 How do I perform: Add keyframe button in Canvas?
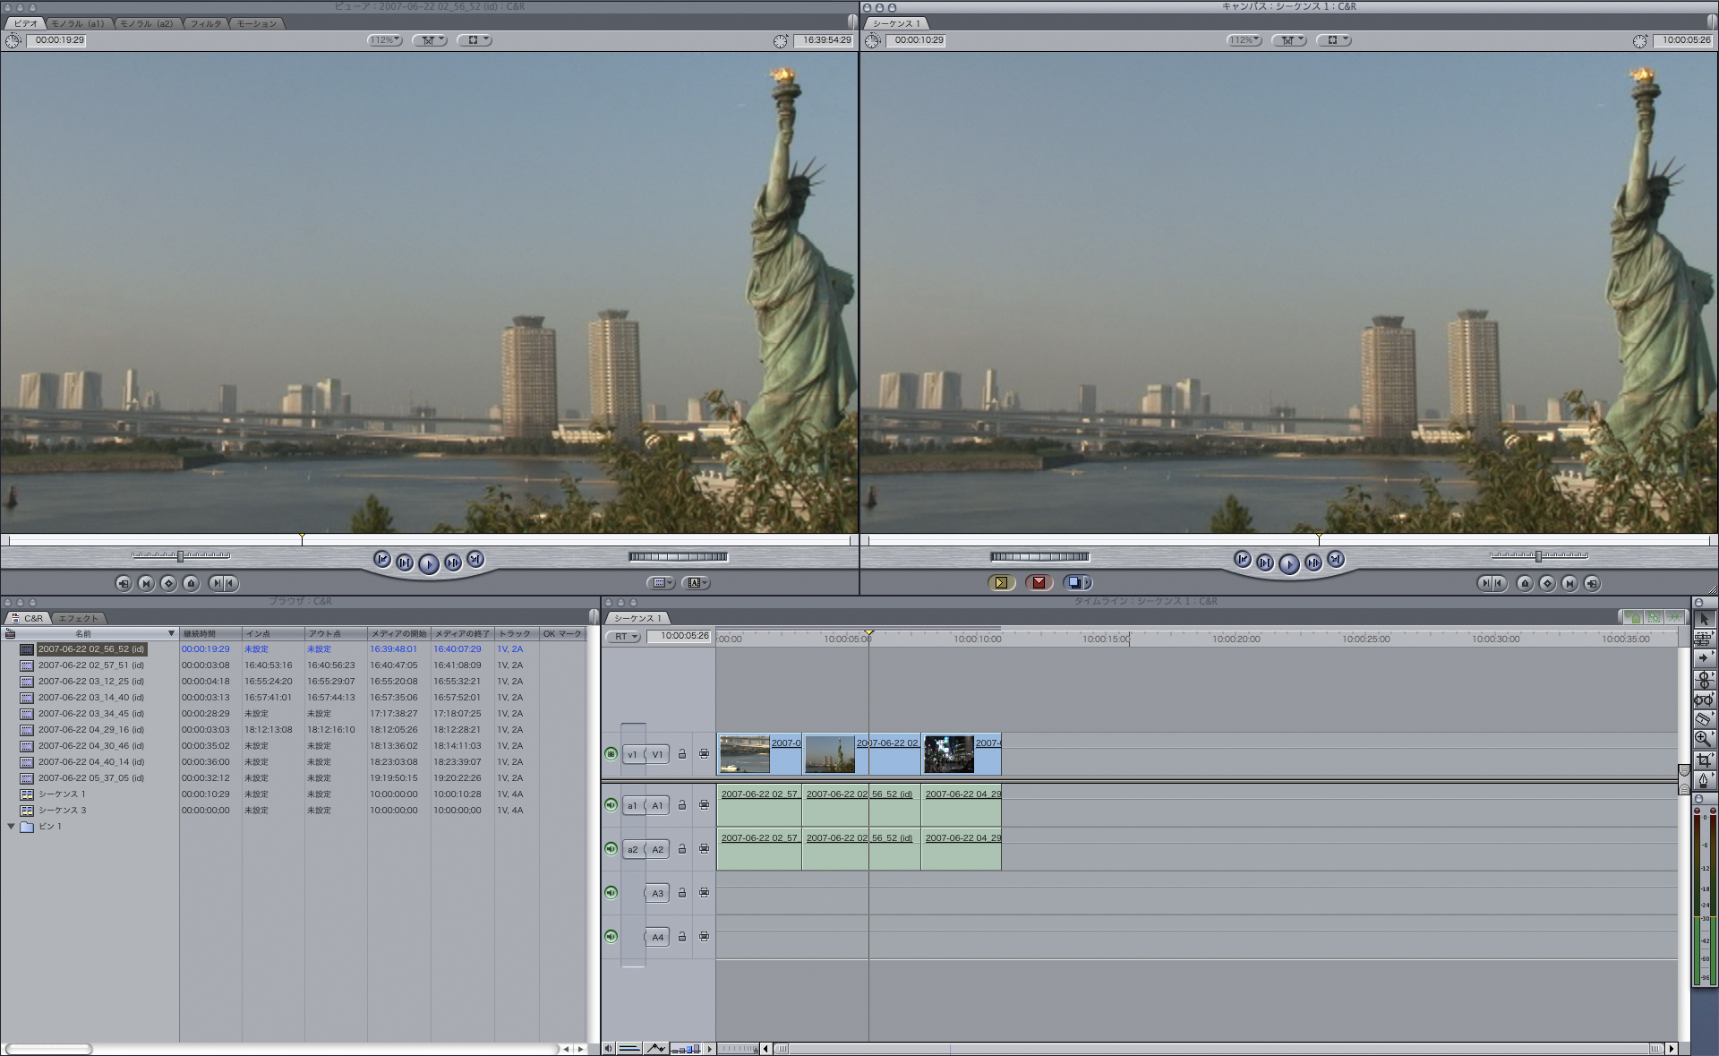1547,583
